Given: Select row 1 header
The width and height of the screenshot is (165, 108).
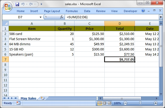Looking at the screenshot, I should click(5, 29).
